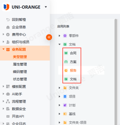Open 编码管理 in the sidebar
This screenshot has width=120, height=125.
[20, 72]
